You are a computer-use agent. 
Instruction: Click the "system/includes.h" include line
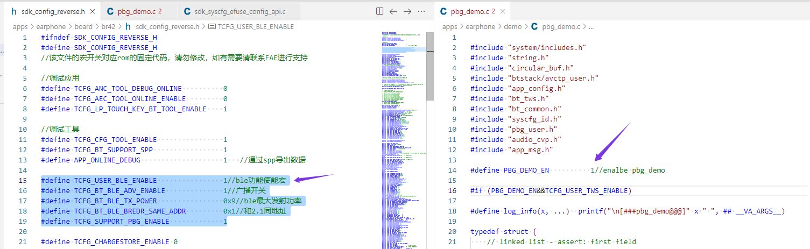(x=528, y=47)
